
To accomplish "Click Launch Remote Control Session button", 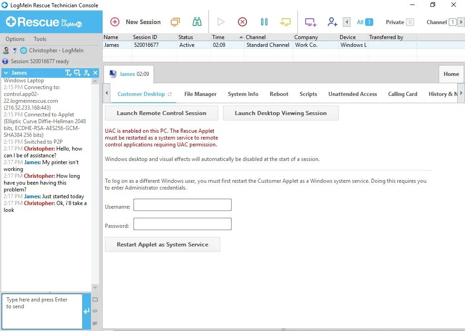I will [x=161, y=113].
